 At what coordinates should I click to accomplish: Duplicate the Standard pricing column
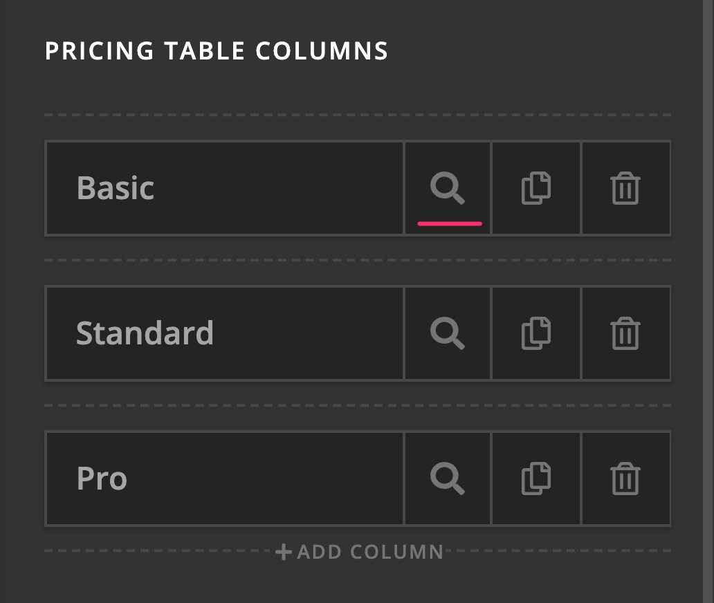coord(536,333)
